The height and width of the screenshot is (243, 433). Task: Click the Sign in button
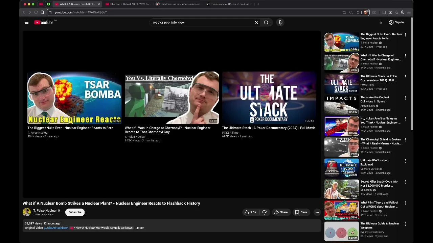coord(396,22)
